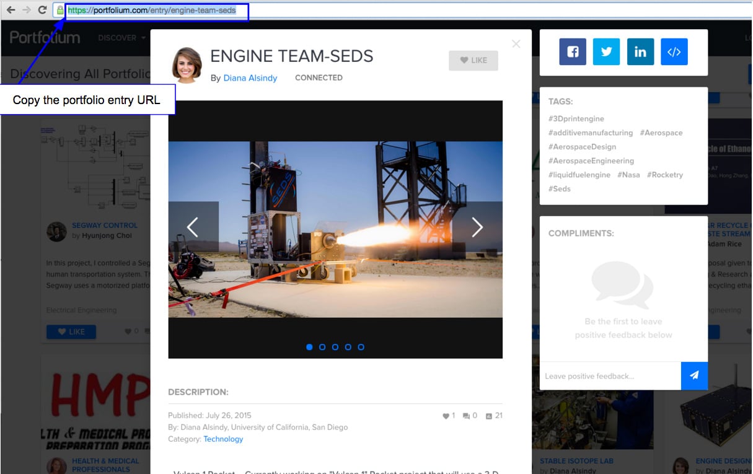Open the #liquidfuelengine tag
The height and width of the screenshot is (474, 753).
pyautogui.click(x=579, y=175)
